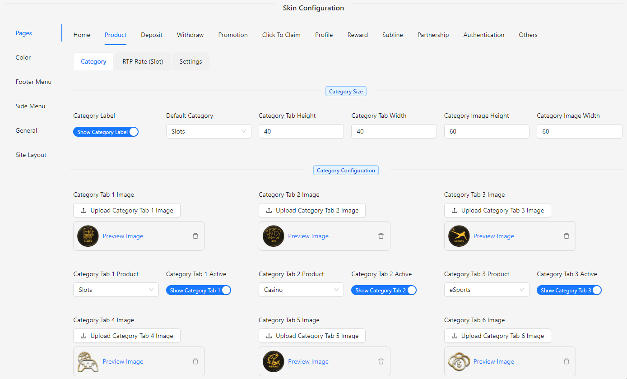Image resolution: width=627 pixels, height=379 pixels.
Task: Open the Default Category dropdown
Action: (x=209, y=131)
